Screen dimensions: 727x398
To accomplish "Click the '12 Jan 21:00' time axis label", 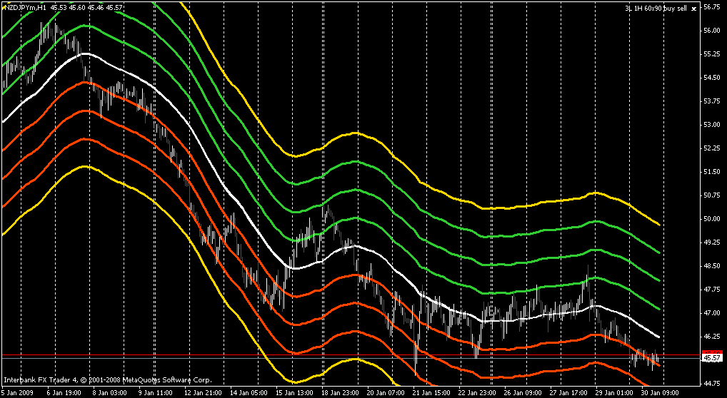I will (x=203, y=392).
